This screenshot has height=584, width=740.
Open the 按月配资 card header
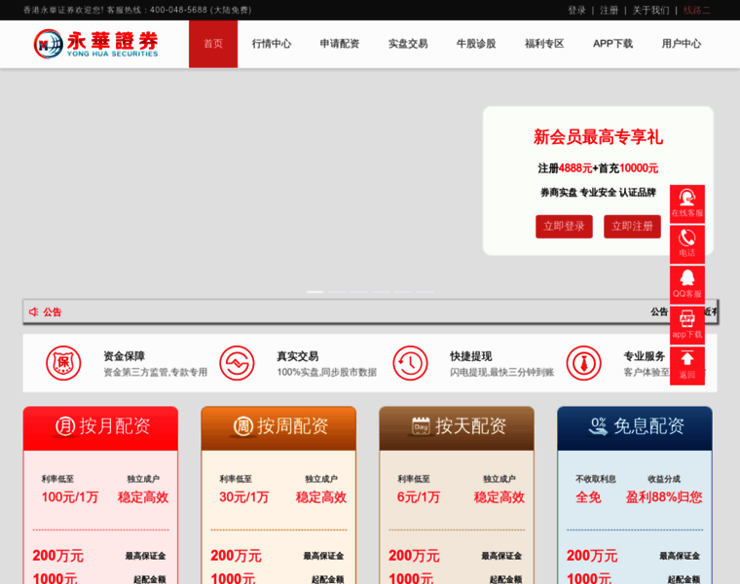point(100,428)
